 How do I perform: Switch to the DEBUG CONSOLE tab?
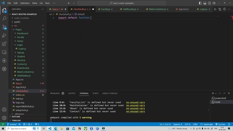[110, 93]
